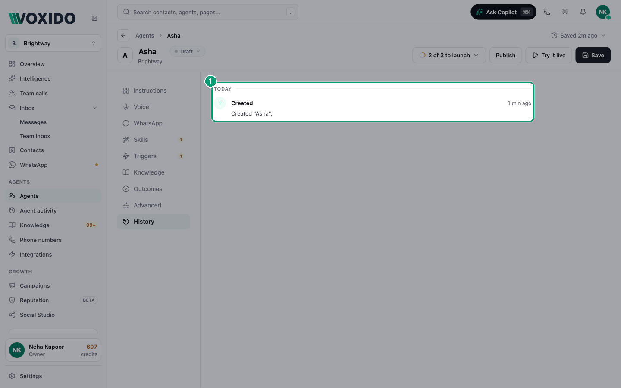Collapse the Inbox section chevron
The height and width of the screenshot is (388, 621).
click(x=95, y=108)
